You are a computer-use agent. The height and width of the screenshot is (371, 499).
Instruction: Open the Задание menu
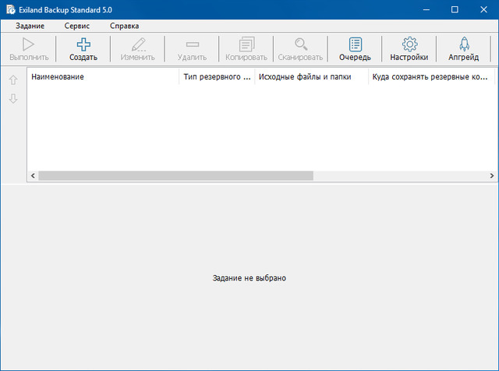pos(30,26)
